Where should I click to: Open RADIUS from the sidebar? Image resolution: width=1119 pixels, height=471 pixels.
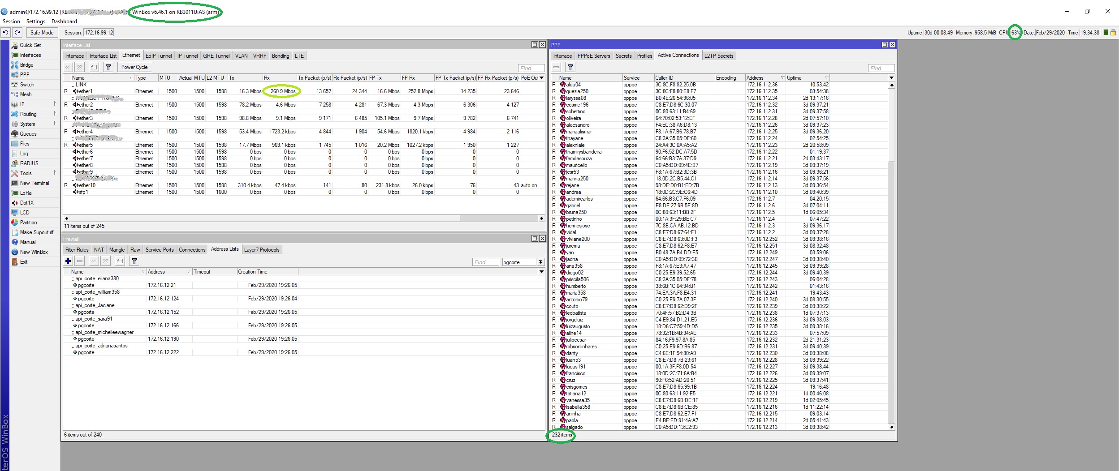[x=29, y=163]
